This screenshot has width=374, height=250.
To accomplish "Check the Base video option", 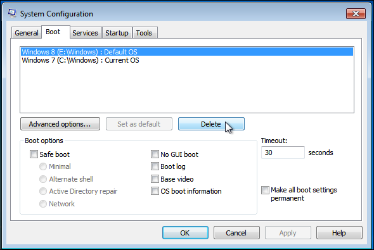I will 155,179.
